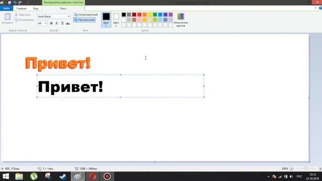Select transparent background Прозрачный

pos(85,20)
